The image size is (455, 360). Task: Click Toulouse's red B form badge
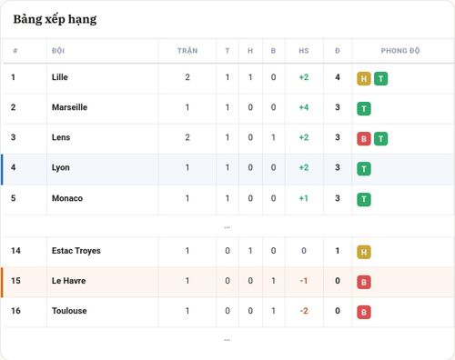point(364,312)
